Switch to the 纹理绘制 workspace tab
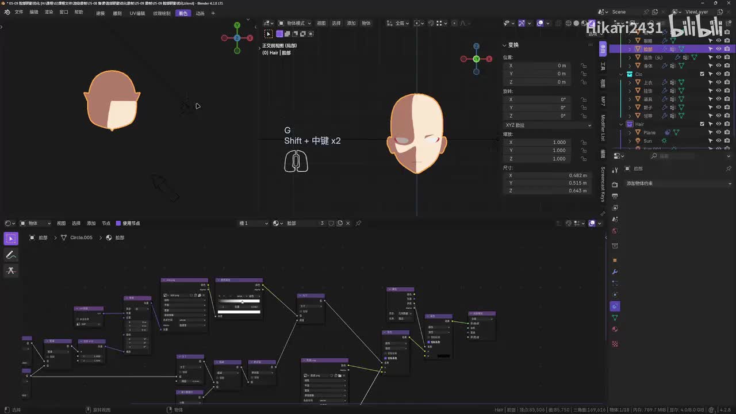 click(162, 13)
